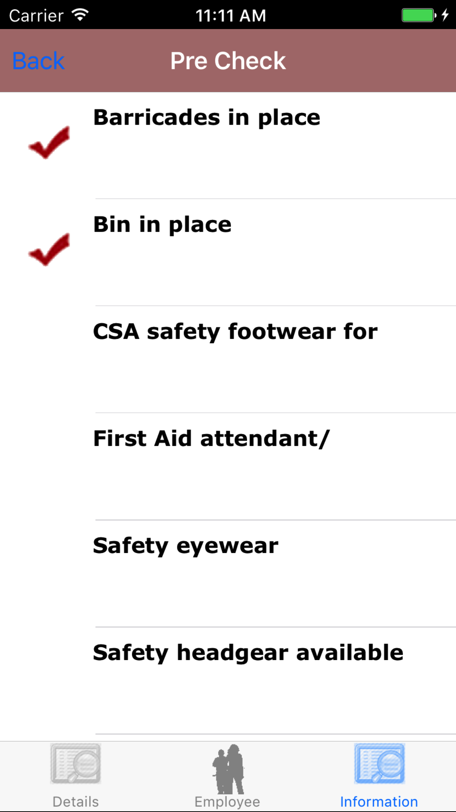Tap the Employee silhouette icon
456x812 pixels.
click(228, 769)
